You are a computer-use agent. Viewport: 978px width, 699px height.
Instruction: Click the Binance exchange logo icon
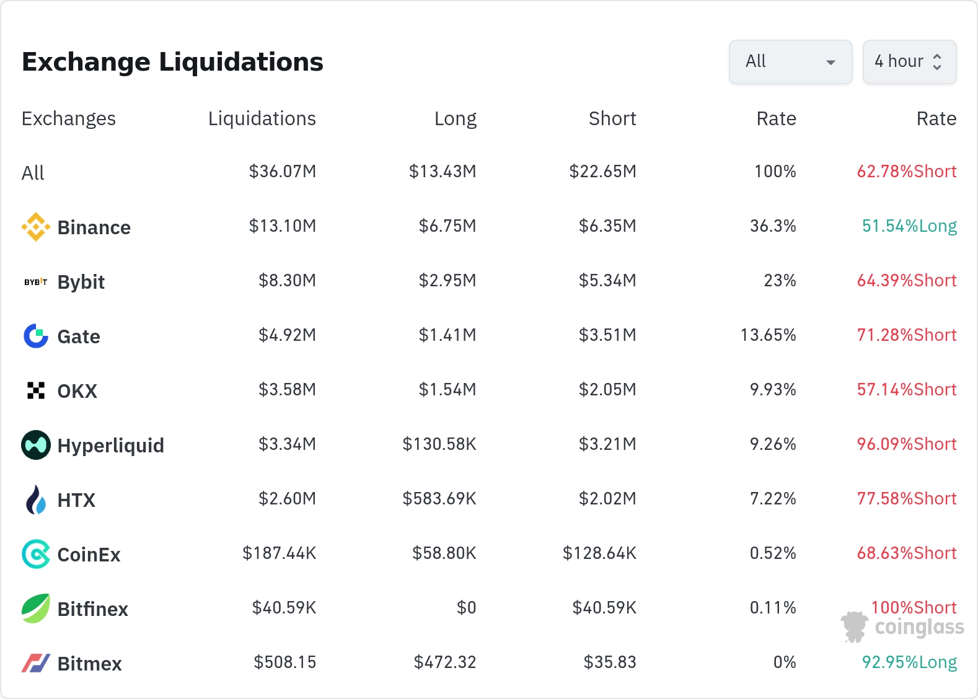35,227
